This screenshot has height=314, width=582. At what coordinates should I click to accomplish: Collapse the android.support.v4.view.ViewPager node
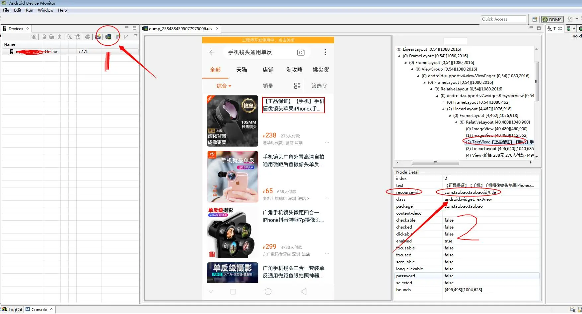[418, 76]
